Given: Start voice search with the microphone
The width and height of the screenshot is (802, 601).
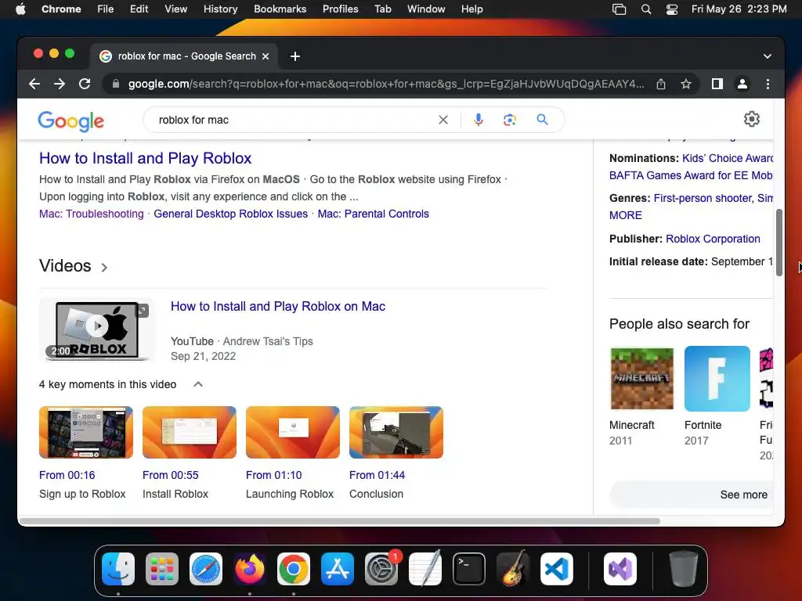Looking at the screenshot, I should (479, 120).
